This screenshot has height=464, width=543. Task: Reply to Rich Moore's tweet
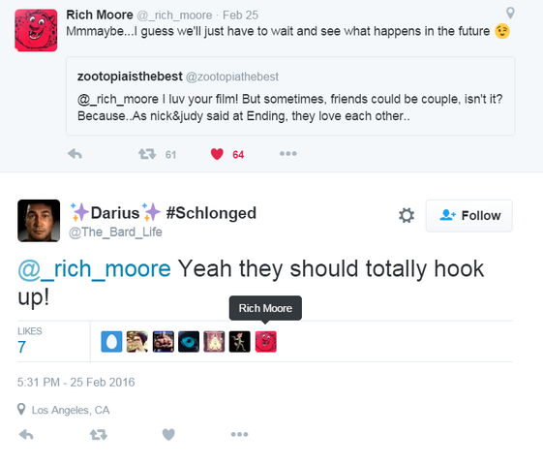coord(75,153)
